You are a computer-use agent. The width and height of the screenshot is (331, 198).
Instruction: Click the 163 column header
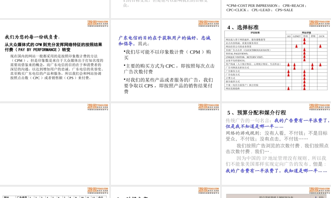[289, 36]
